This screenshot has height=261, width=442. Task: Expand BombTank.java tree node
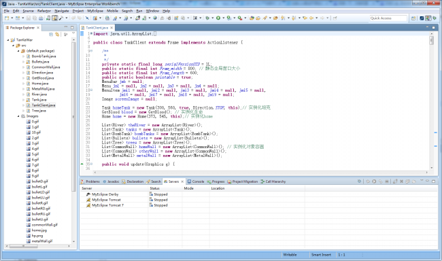tap(24, 56)
